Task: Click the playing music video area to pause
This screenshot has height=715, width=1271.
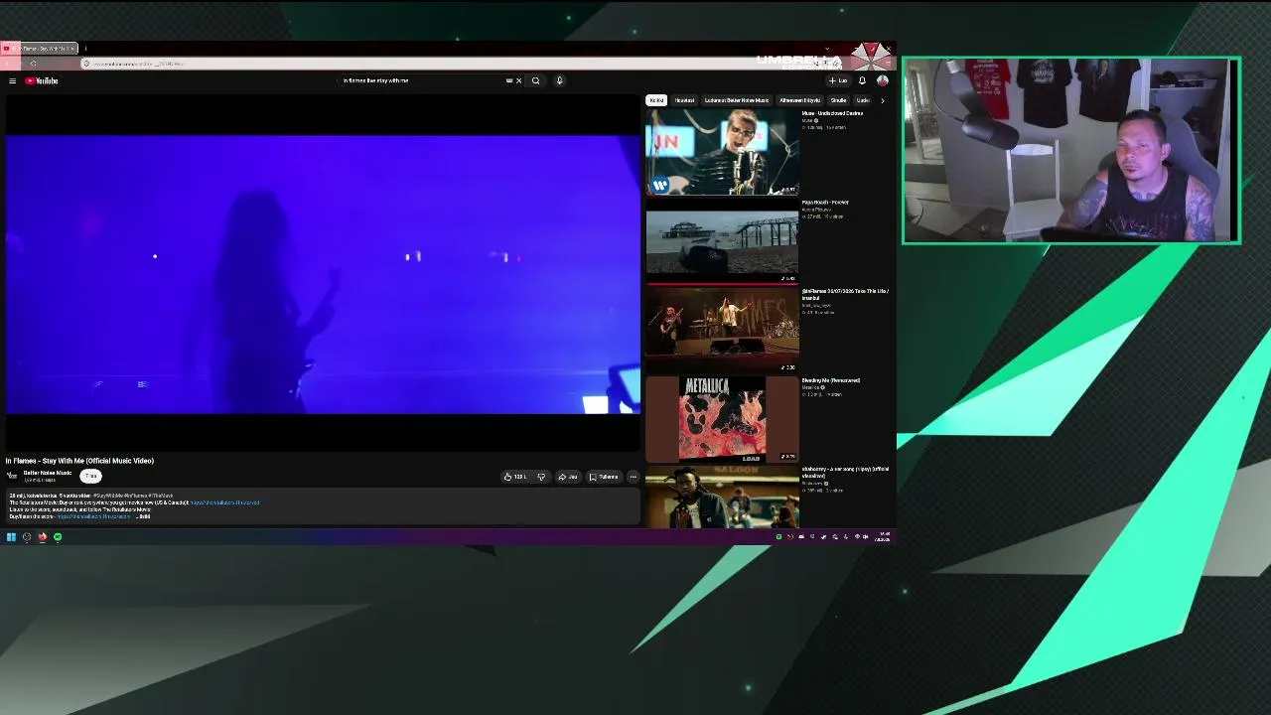Action: [x=323, y=273]
